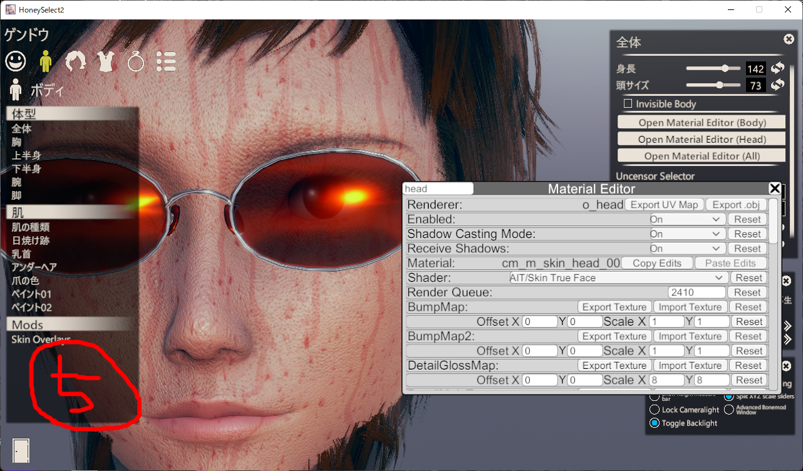Click the Paste Edits button
The image size is (803, 471).
point(730,263)
